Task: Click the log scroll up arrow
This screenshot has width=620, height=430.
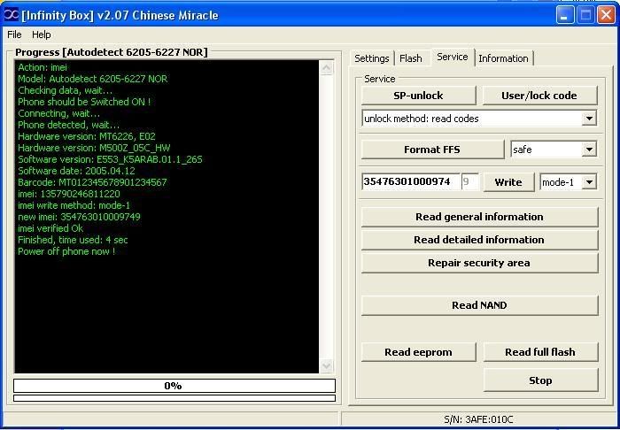Action: (x=326, y=68)
